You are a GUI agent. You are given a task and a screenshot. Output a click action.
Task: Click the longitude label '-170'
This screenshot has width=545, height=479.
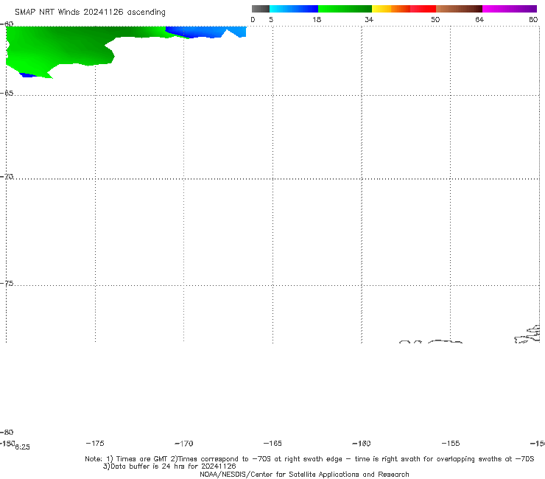[184, 444]
